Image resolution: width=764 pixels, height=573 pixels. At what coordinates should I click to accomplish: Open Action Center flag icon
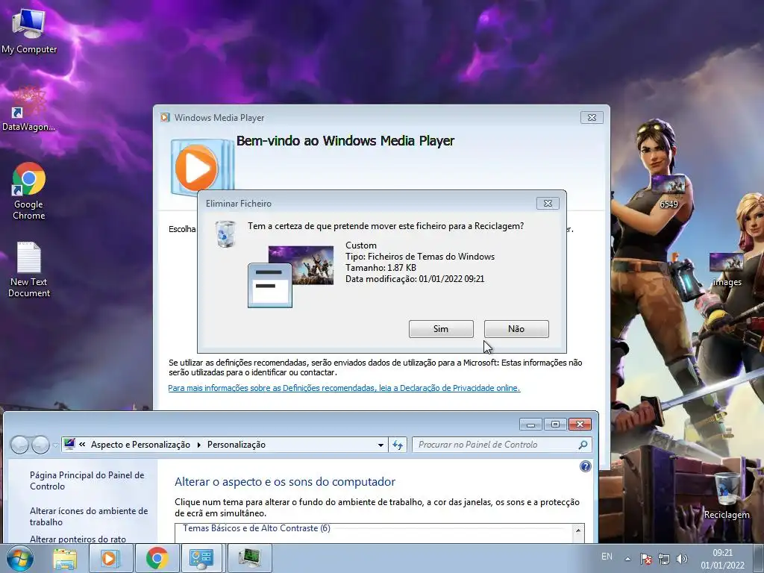point(645,559)
